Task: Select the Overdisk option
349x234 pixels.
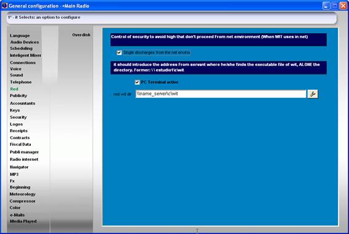Action: point(81,35)
